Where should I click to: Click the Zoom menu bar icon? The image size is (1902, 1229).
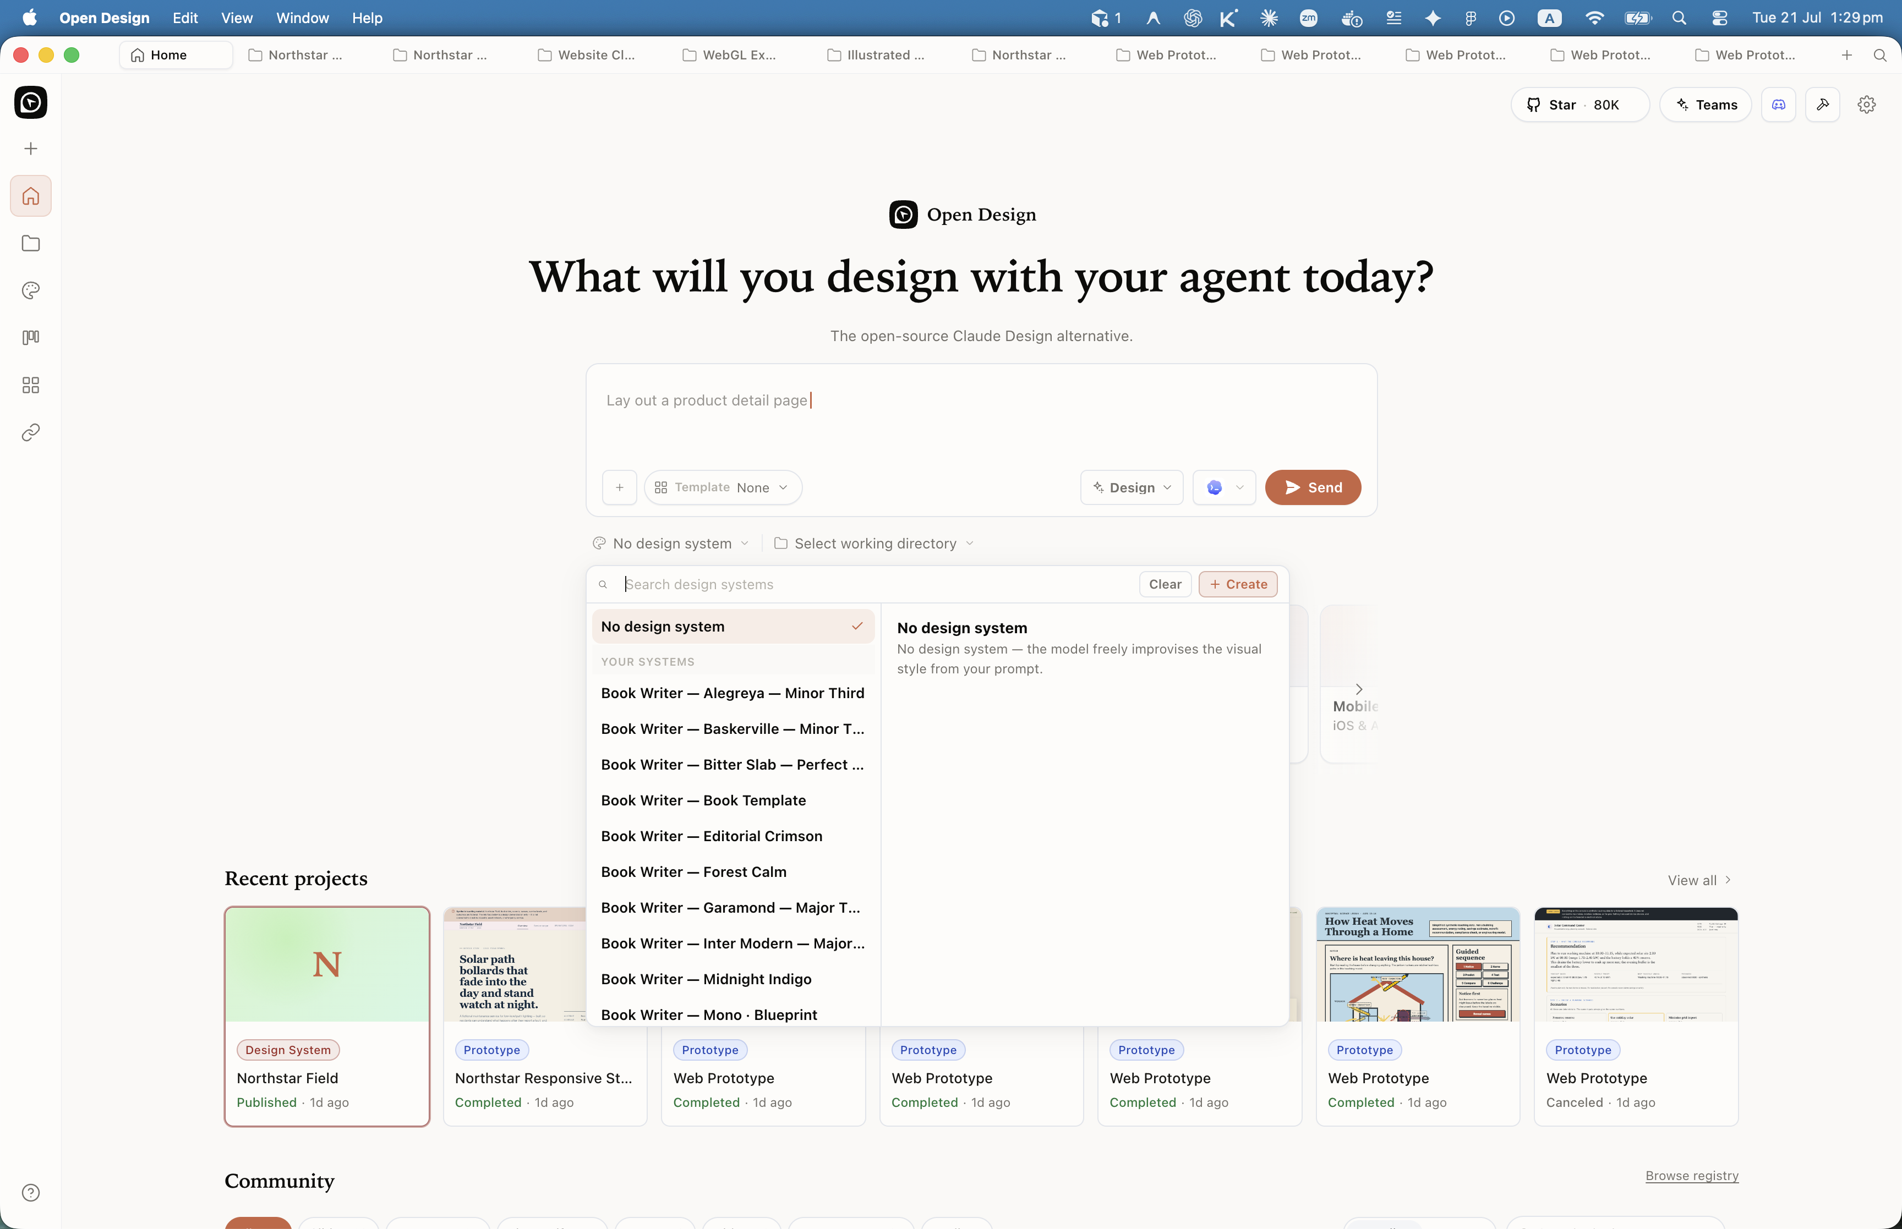pos(1308,18)
